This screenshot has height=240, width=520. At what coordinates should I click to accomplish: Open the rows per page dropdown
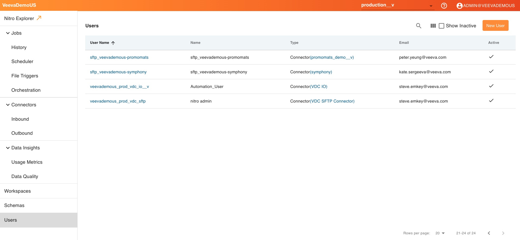(x=440, y=233)
